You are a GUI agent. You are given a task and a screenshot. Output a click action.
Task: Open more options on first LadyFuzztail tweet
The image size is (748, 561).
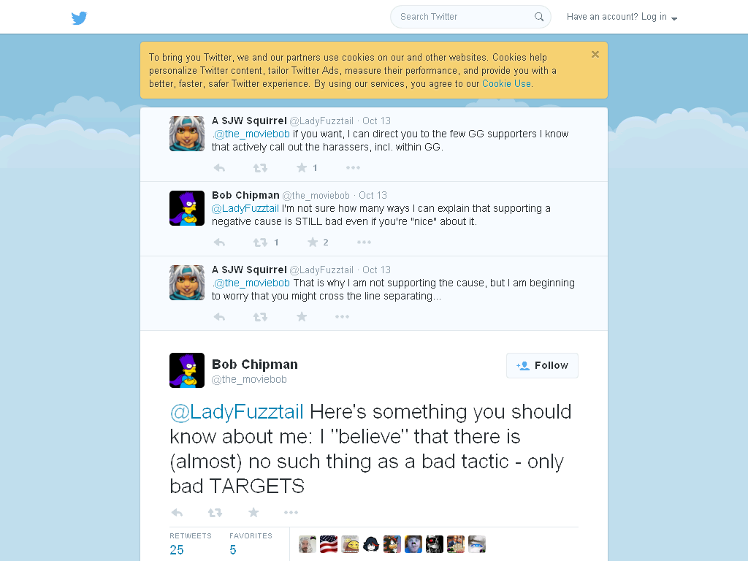click(353, 168)
